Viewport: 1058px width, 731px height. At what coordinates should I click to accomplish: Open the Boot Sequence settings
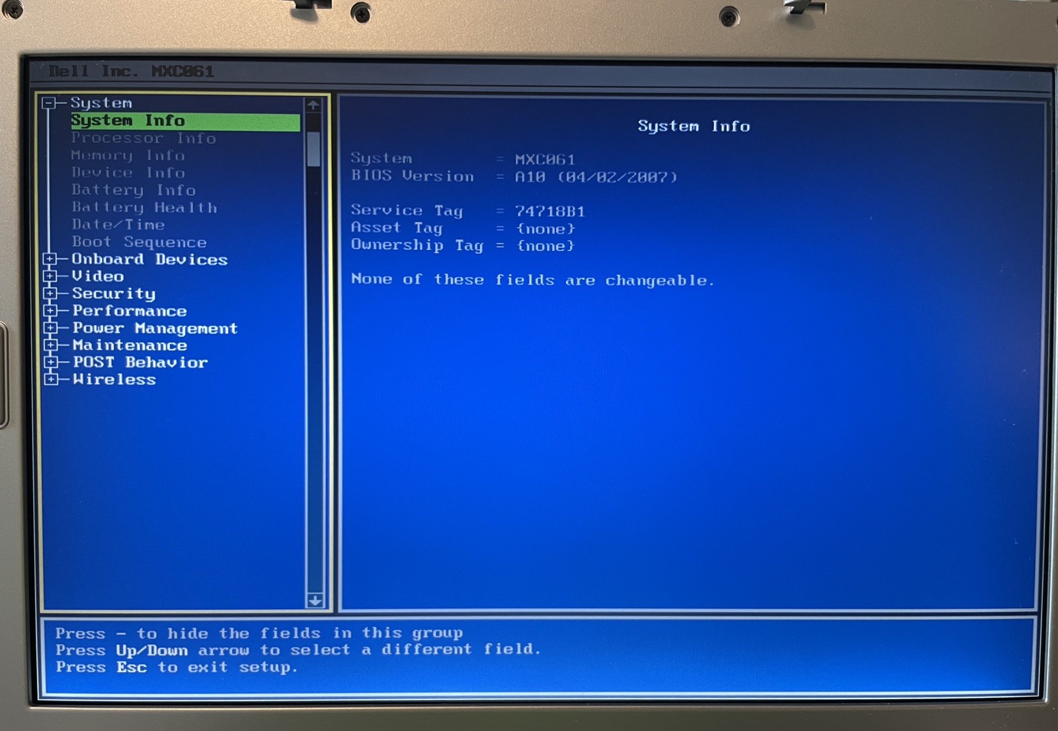coord(139,242)
